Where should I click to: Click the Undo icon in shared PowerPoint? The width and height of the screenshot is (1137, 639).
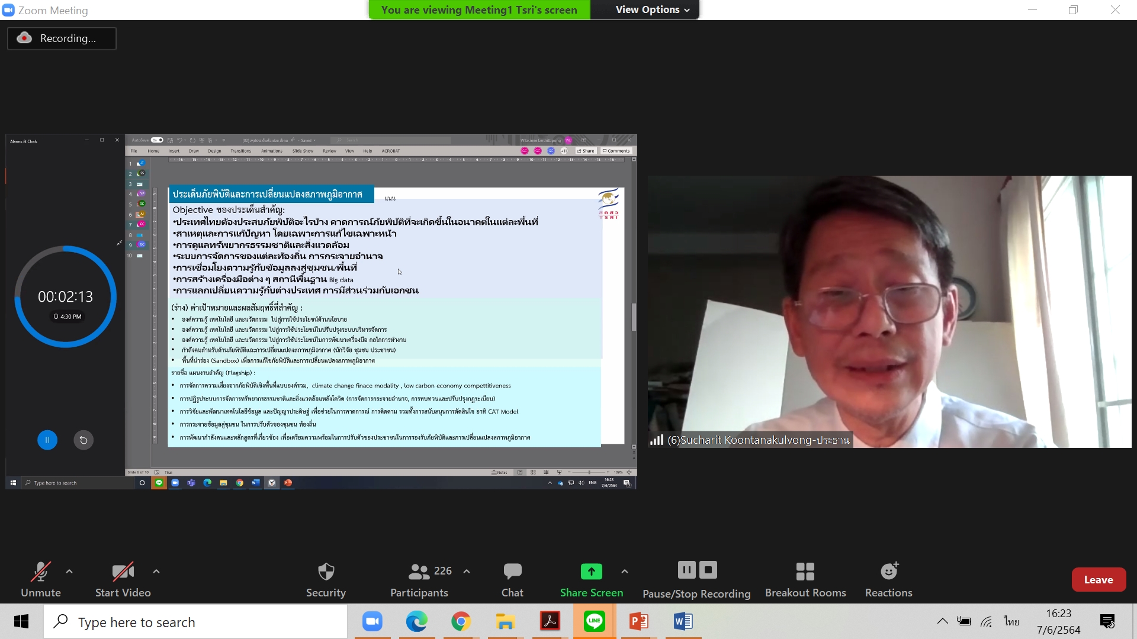(179, 140)
